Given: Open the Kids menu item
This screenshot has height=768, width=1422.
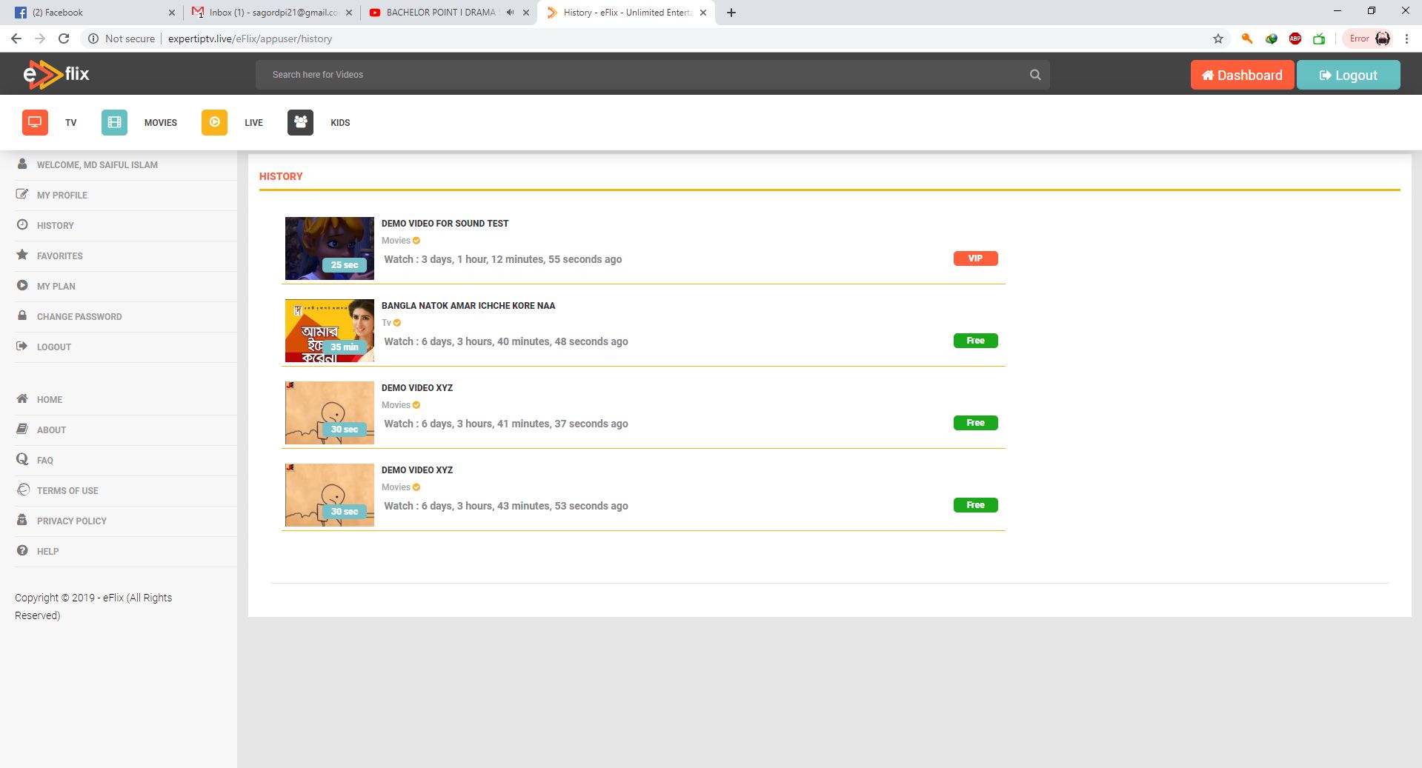Looking at the screenshot, I should point(340,123).
